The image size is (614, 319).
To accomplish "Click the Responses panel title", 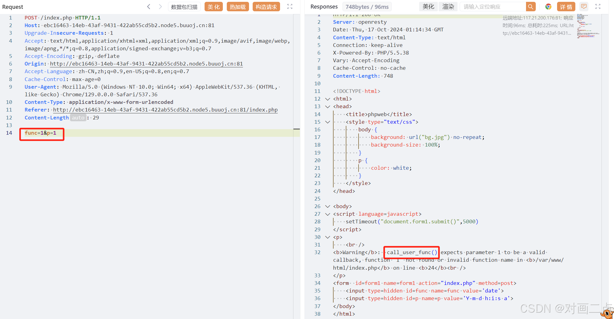I will click(324, 7).
